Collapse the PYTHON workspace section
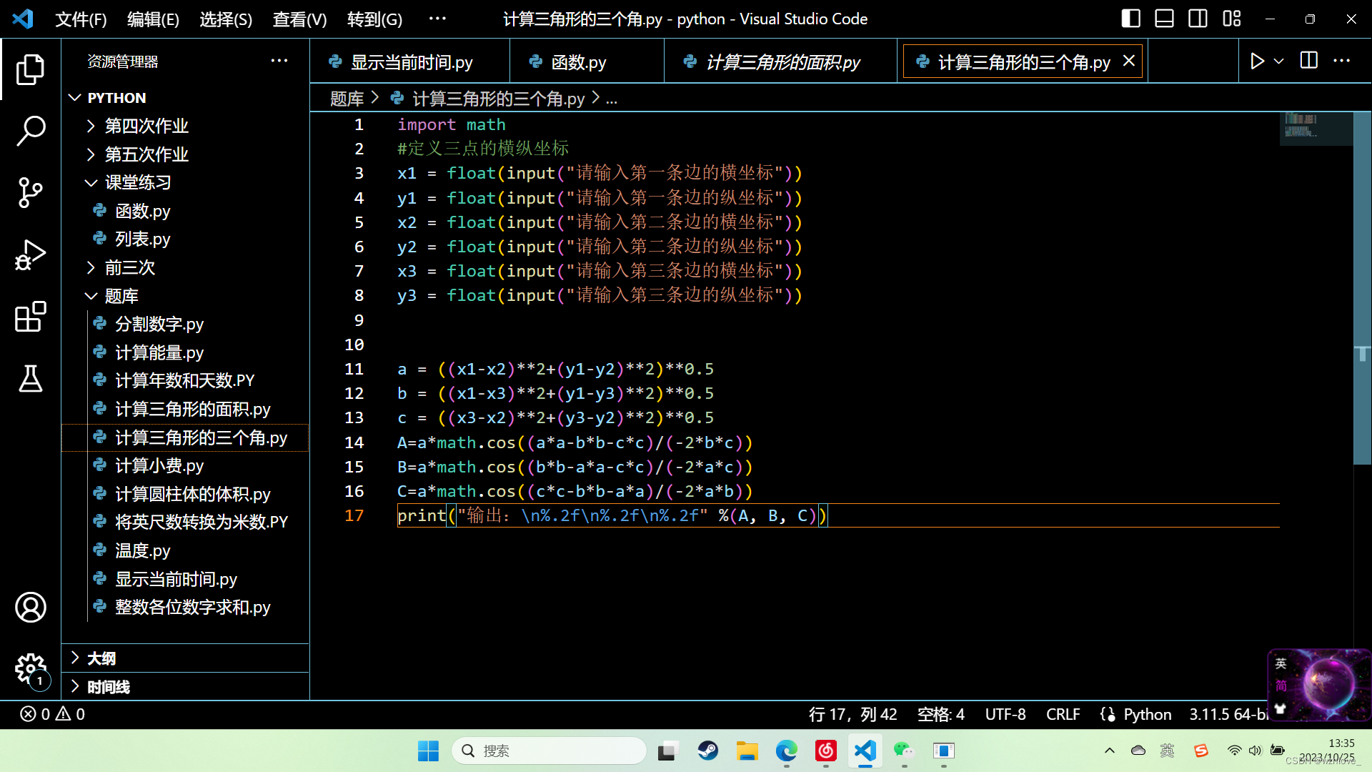Image resolution: width=1372 pixels, height=772 pixels. (x=186, y=97)
